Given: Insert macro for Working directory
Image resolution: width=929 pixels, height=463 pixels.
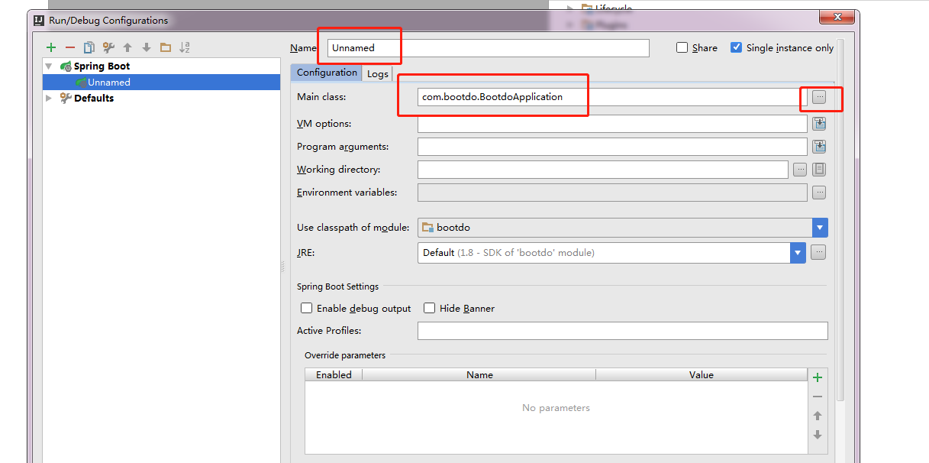Looking at the screenshot, I should tap(819, 170).
